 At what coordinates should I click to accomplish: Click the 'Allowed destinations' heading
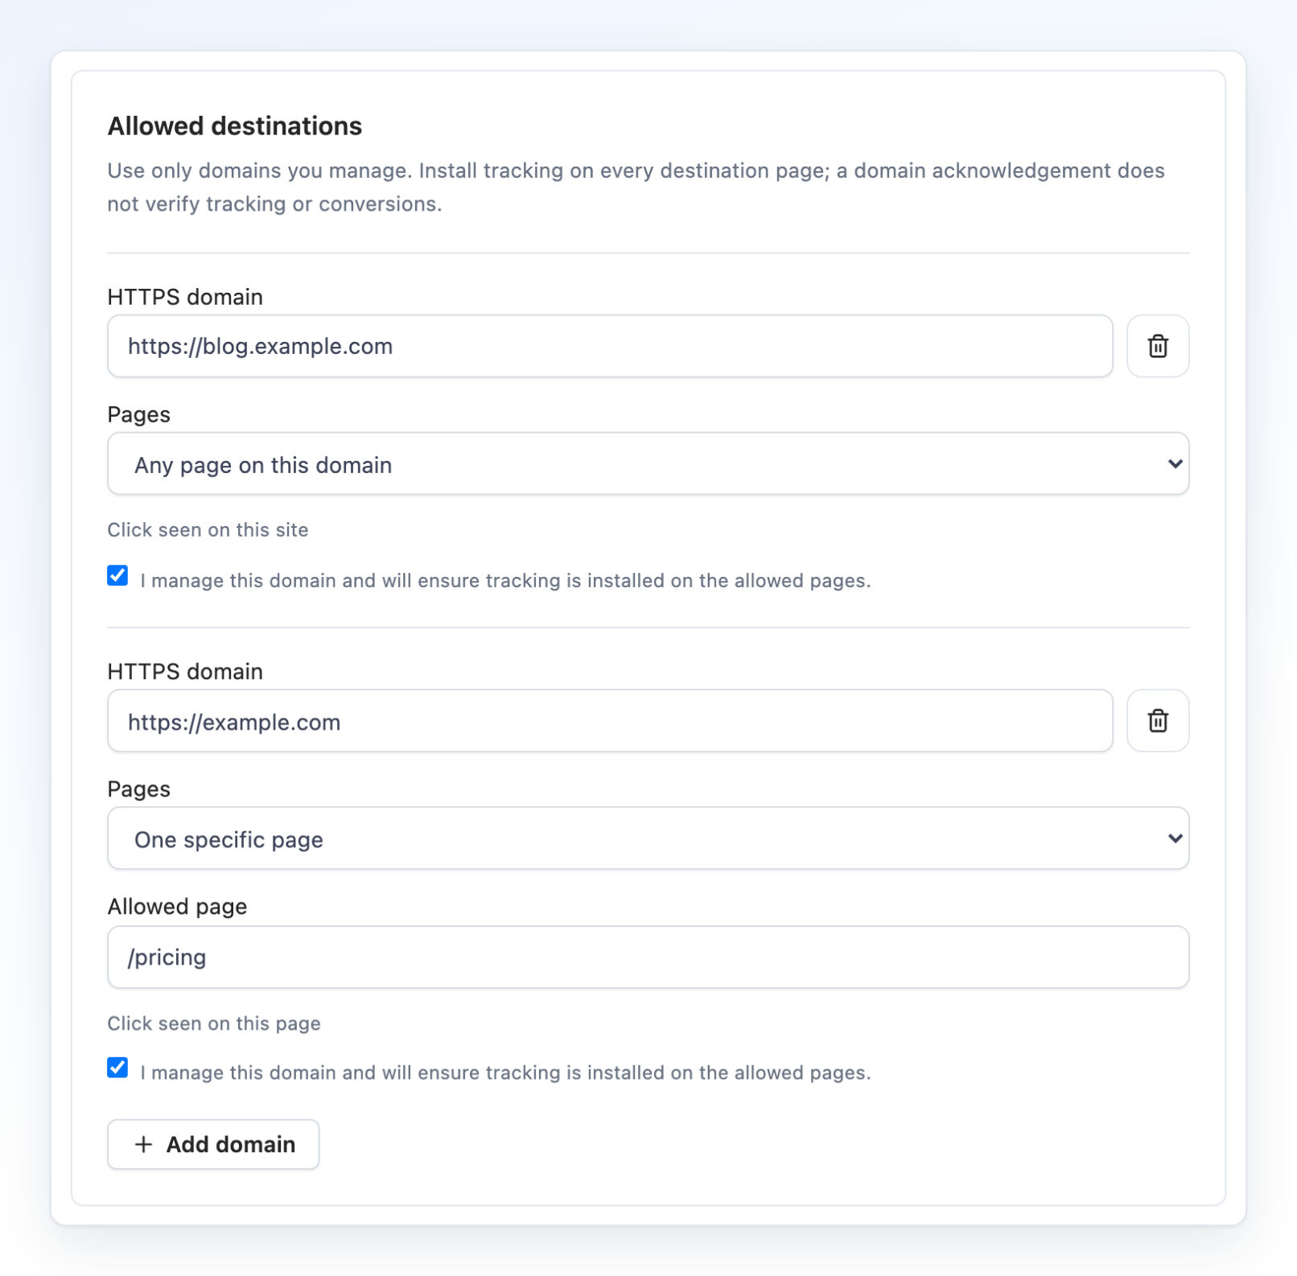(x=235, y=126)
